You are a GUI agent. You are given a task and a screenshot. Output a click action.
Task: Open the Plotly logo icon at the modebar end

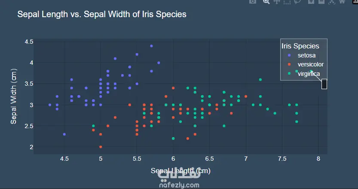pos(355,2)
